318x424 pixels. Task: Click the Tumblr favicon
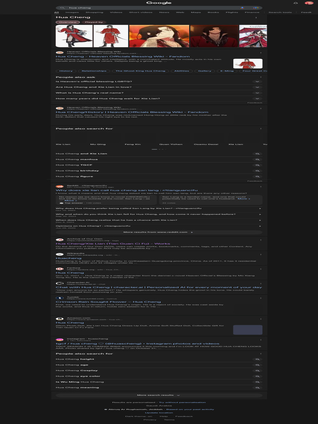pyautogui.click(x=60, y=298)
